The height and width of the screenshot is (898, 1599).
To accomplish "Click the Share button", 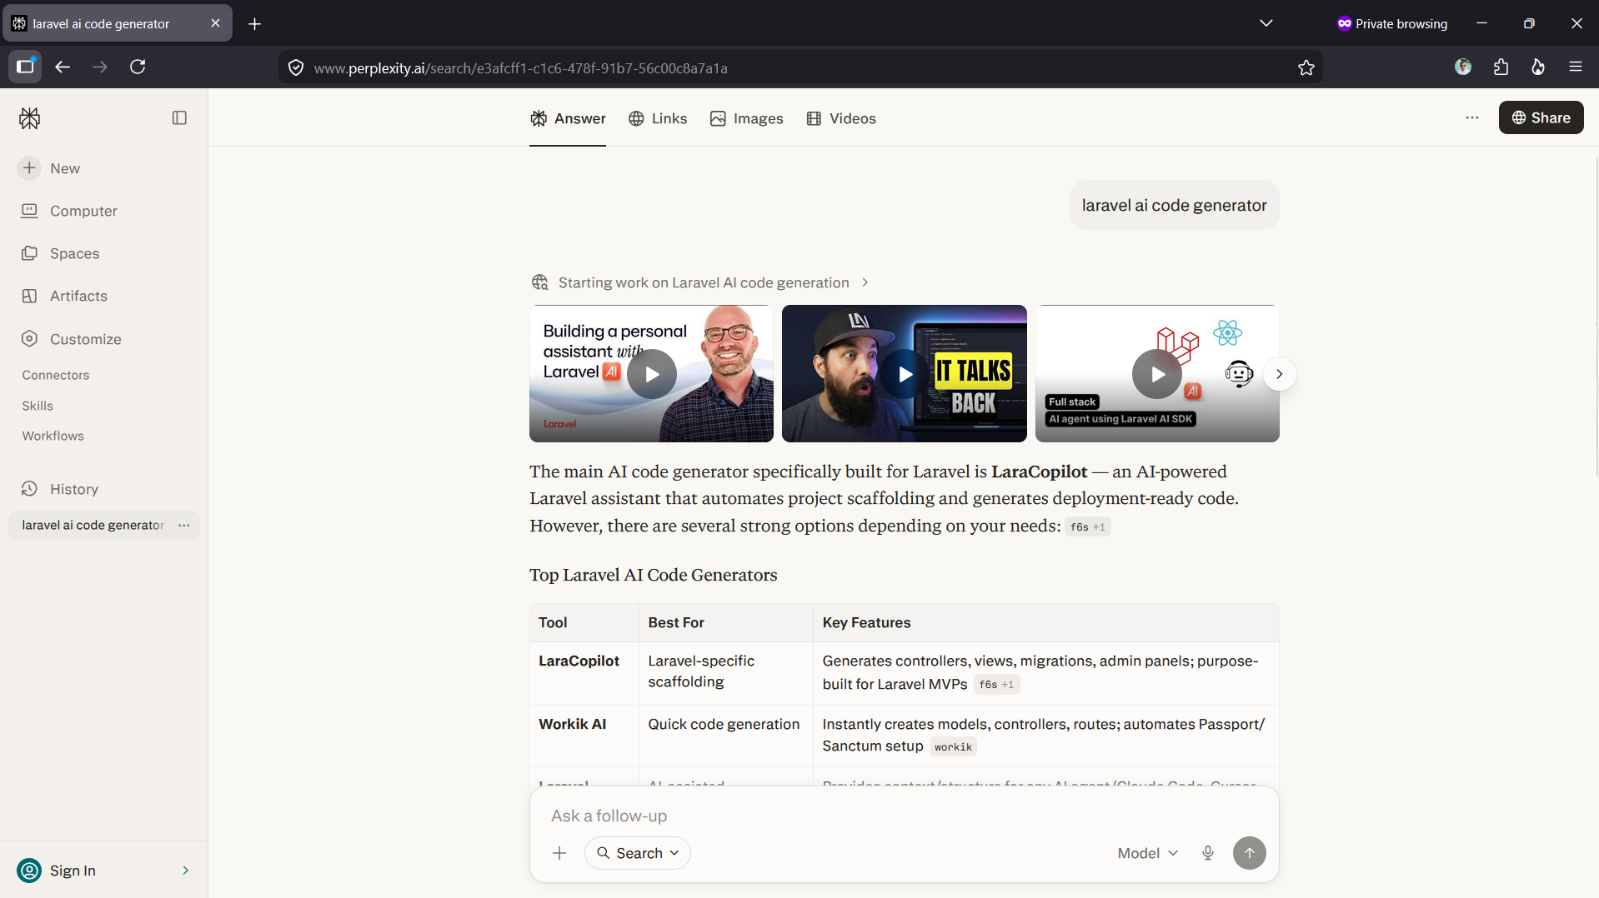I will point(1541,117).
